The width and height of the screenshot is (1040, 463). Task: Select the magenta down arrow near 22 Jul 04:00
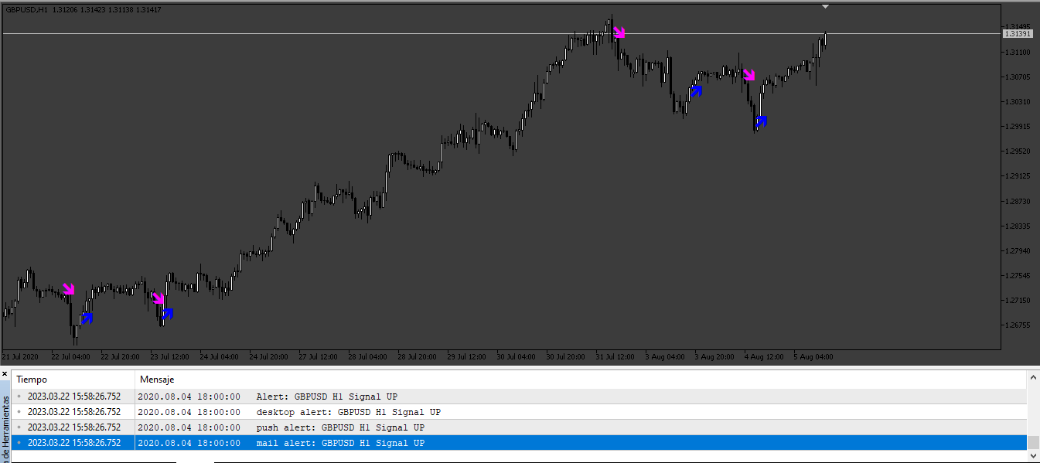(x=68, y=289)
